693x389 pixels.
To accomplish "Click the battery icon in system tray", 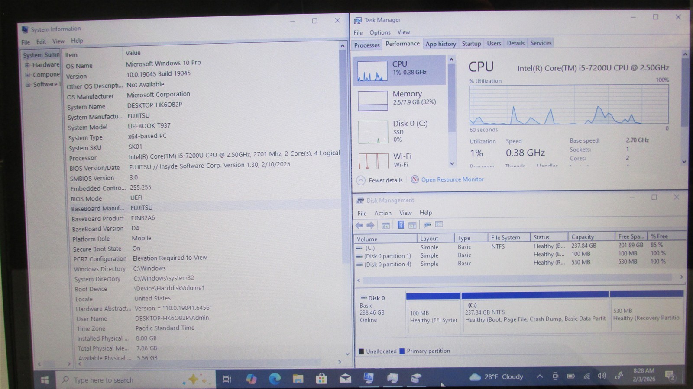I will [x=571, y=376].
